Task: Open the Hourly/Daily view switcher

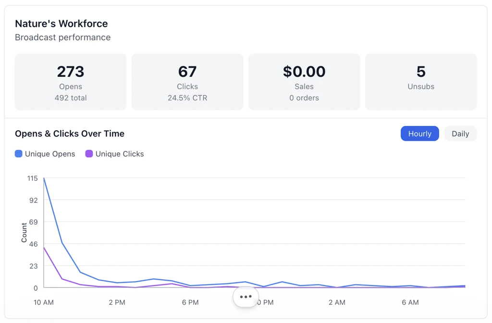Action: point(439,133)
